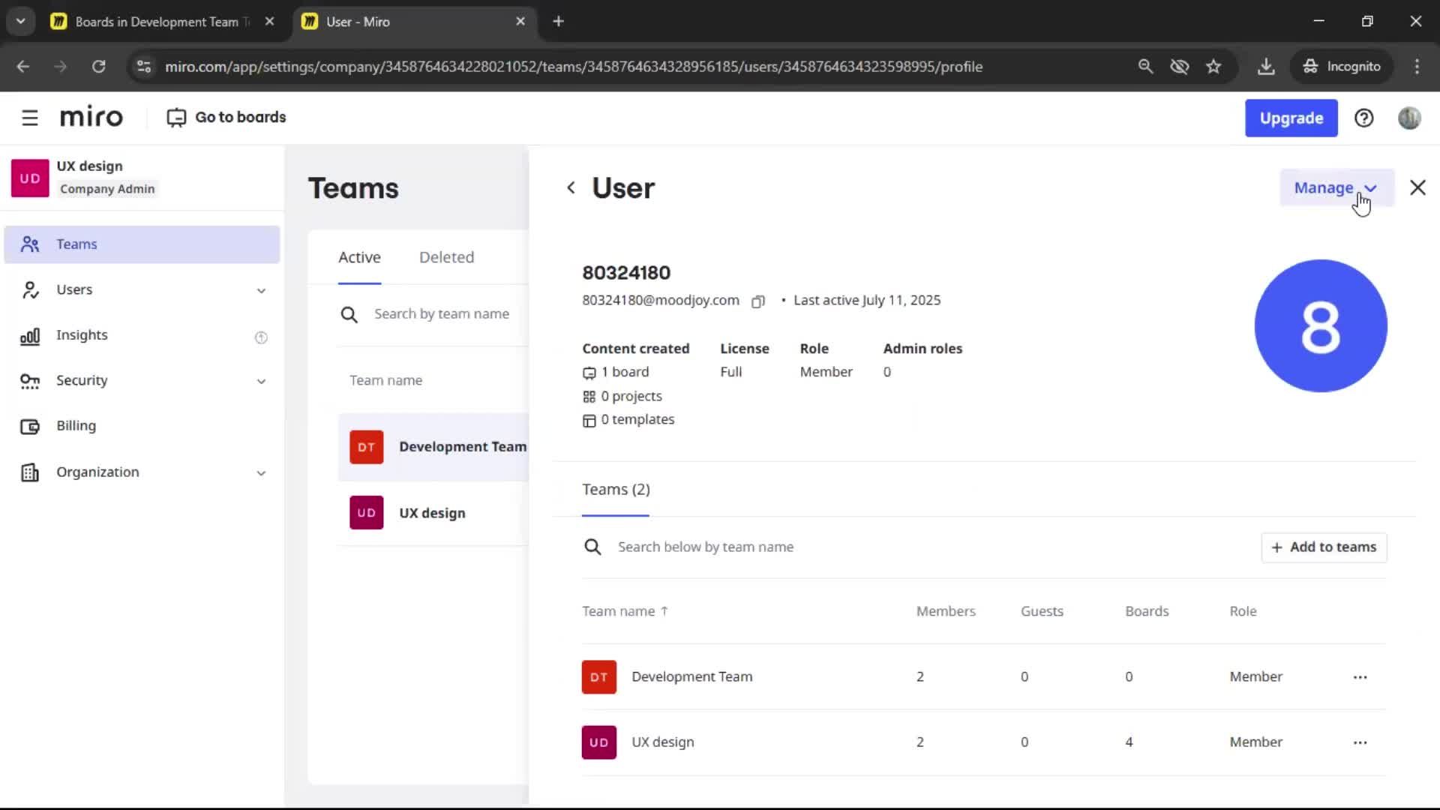Sort by Team name column header
Viewport: 1440px width, 810px height.
625,611
